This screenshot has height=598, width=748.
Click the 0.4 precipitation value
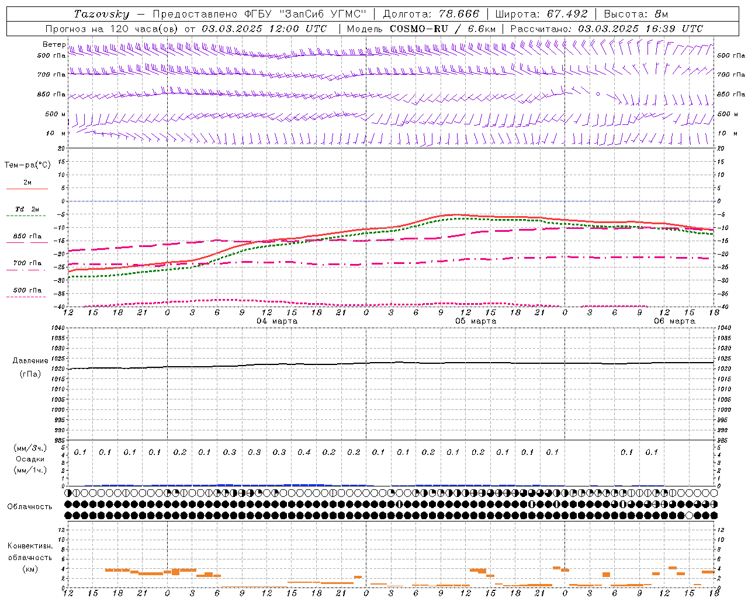[x=304, y=452]
